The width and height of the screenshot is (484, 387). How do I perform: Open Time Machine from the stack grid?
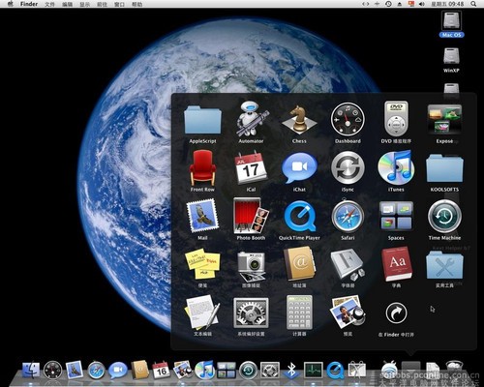[x=444, y=216]
